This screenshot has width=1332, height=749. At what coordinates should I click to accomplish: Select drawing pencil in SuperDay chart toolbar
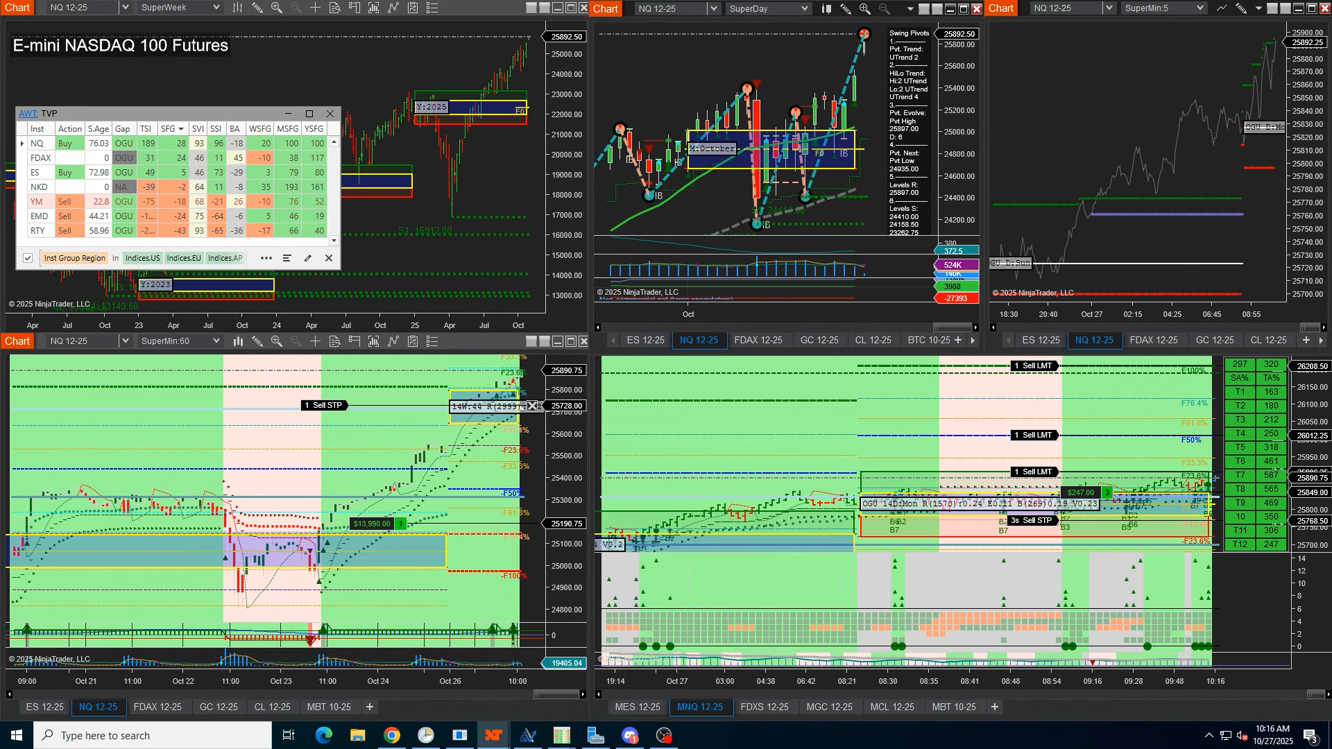click(846, 8)
